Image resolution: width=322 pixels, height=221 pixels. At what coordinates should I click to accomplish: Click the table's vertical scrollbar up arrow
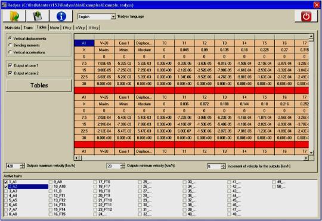click(x=311, y=36)
